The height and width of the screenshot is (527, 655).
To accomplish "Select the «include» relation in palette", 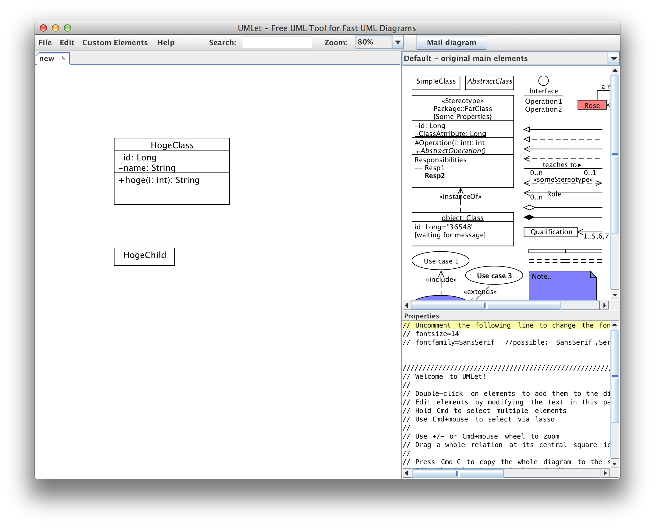I will click(x=441, y=282).
